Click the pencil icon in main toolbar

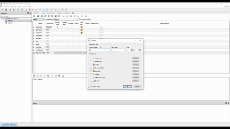coord(3,10)
